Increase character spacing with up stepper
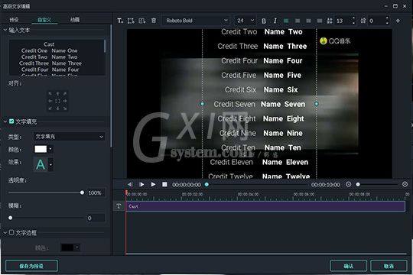Image resolution: width=413 pixels, height=275 pixels. [387, 18]
